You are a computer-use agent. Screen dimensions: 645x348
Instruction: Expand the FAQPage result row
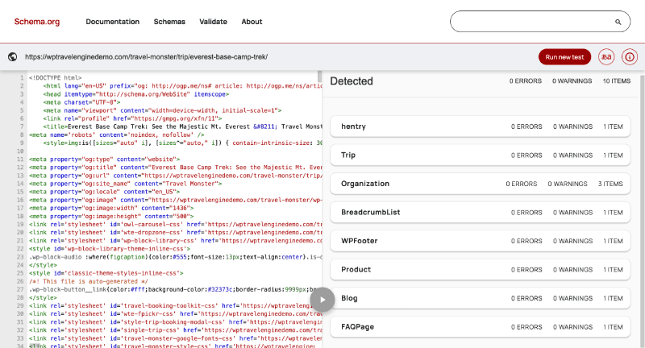pos(480,327)
